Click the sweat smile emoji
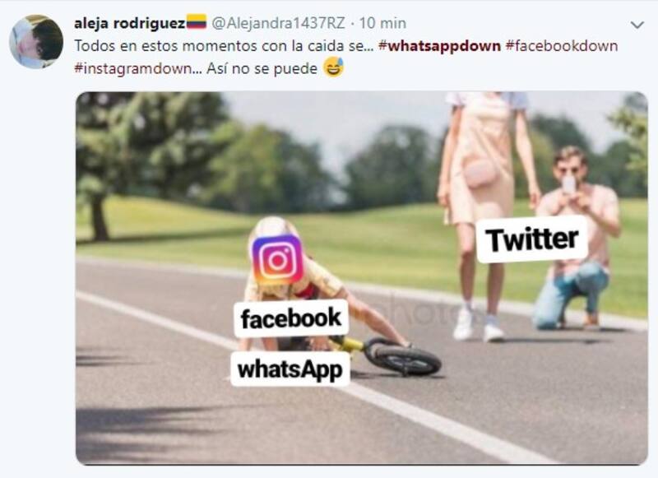Viewport: 658px width, 478px height. [x=333, y=67]
